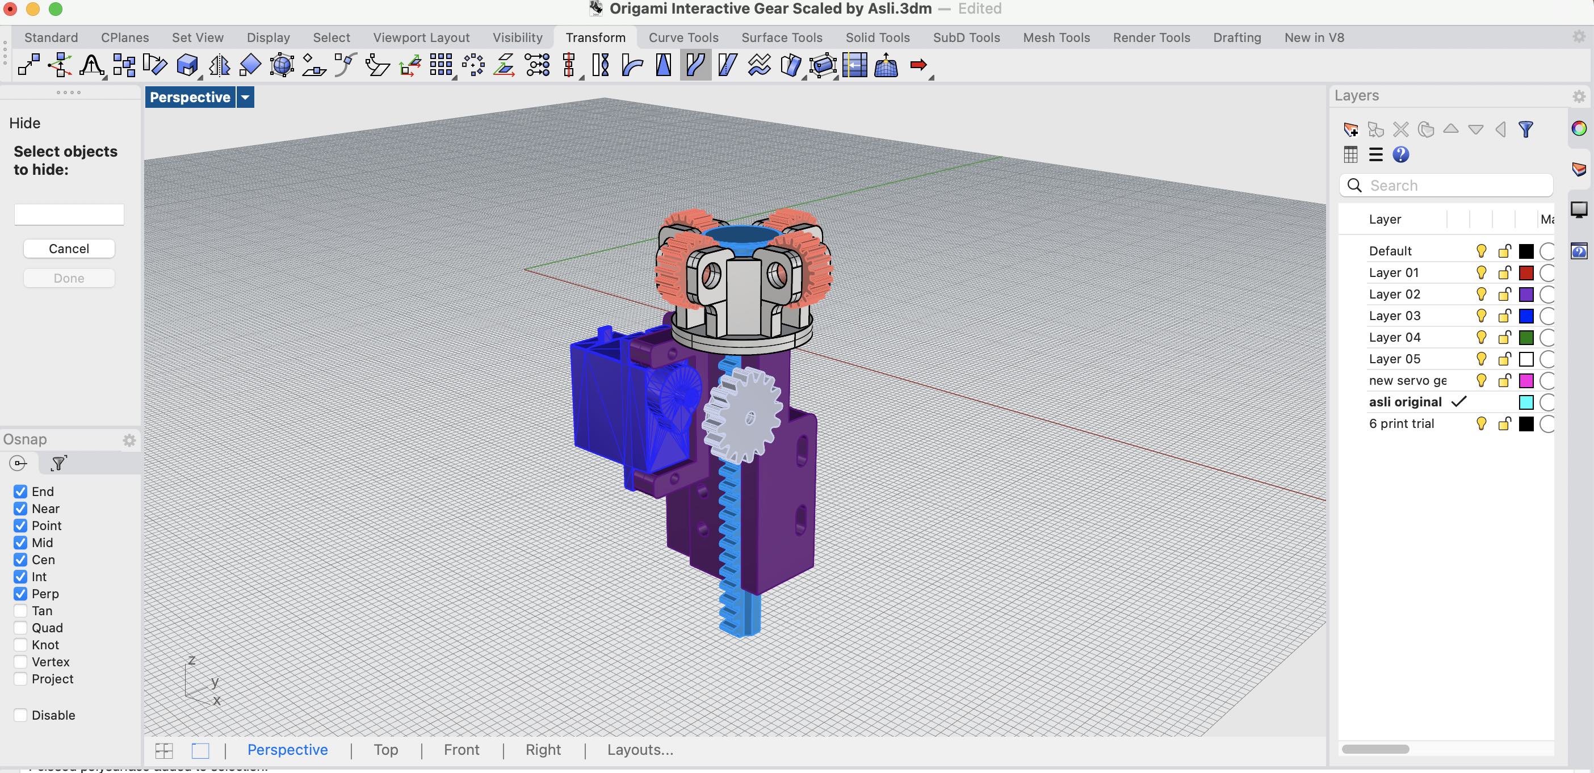
Task: Select the Cage Edit sphere tool
Action: (x=282, y=65)
